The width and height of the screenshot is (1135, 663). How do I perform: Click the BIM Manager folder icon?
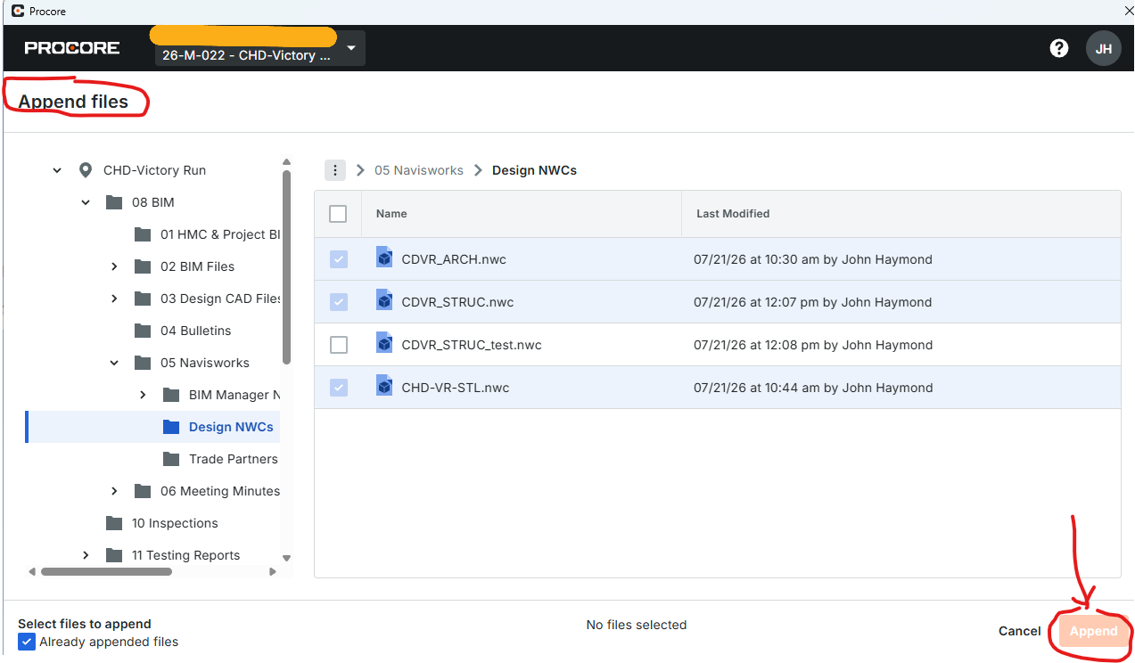pyautogui.click(x=171, y=395)
